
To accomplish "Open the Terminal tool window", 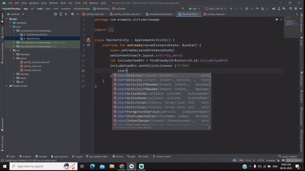I will click(41, 157).
